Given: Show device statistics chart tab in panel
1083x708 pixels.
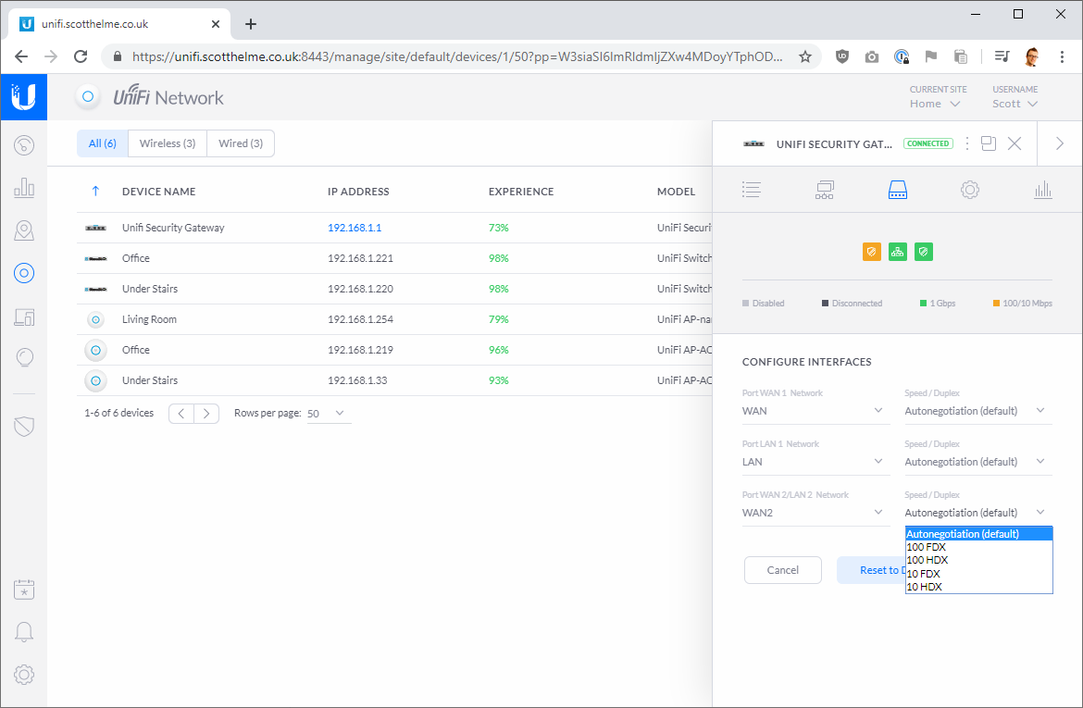Looking at the screenshot, I should click(x=1043, y=190).
